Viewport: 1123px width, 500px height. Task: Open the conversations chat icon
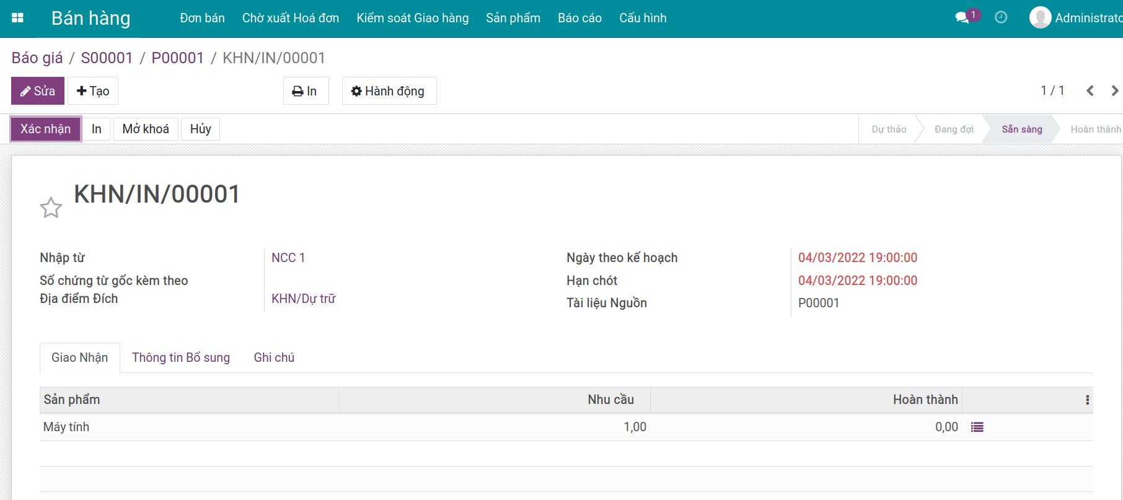tap(962, 18)
